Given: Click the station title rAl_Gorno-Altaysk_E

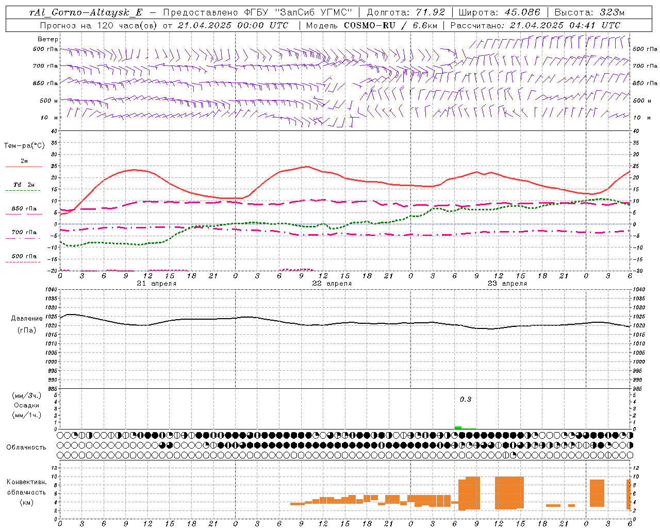Looking at the screenshot, I should coord(86,12).
